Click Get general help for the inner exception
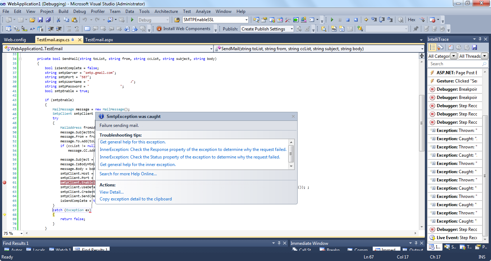Screen dimensions: 491x261 pyautogui.click(x=138, y=165)
